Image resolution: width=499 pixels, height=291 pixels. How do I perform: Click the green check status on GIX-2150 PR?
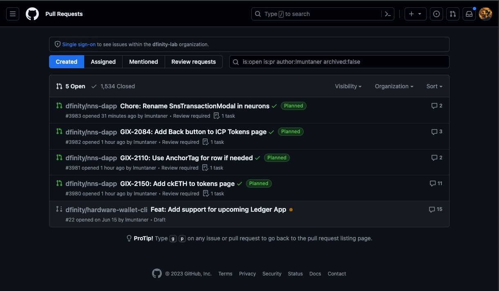point(239,184)
